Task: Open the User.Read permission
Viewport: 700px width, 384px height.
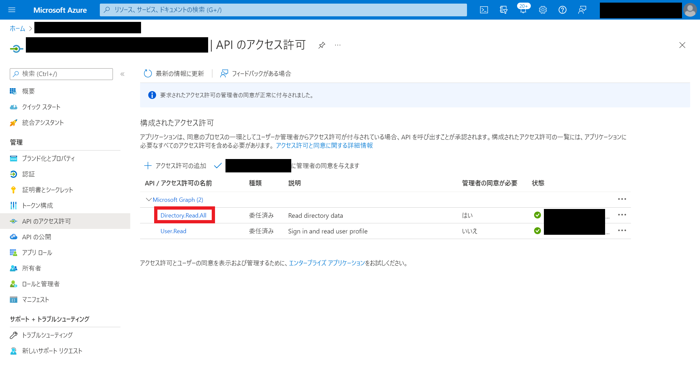Action: (173, 231)
